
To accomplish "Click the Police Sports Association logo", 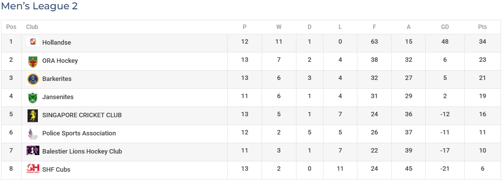I will pos(32,134).
